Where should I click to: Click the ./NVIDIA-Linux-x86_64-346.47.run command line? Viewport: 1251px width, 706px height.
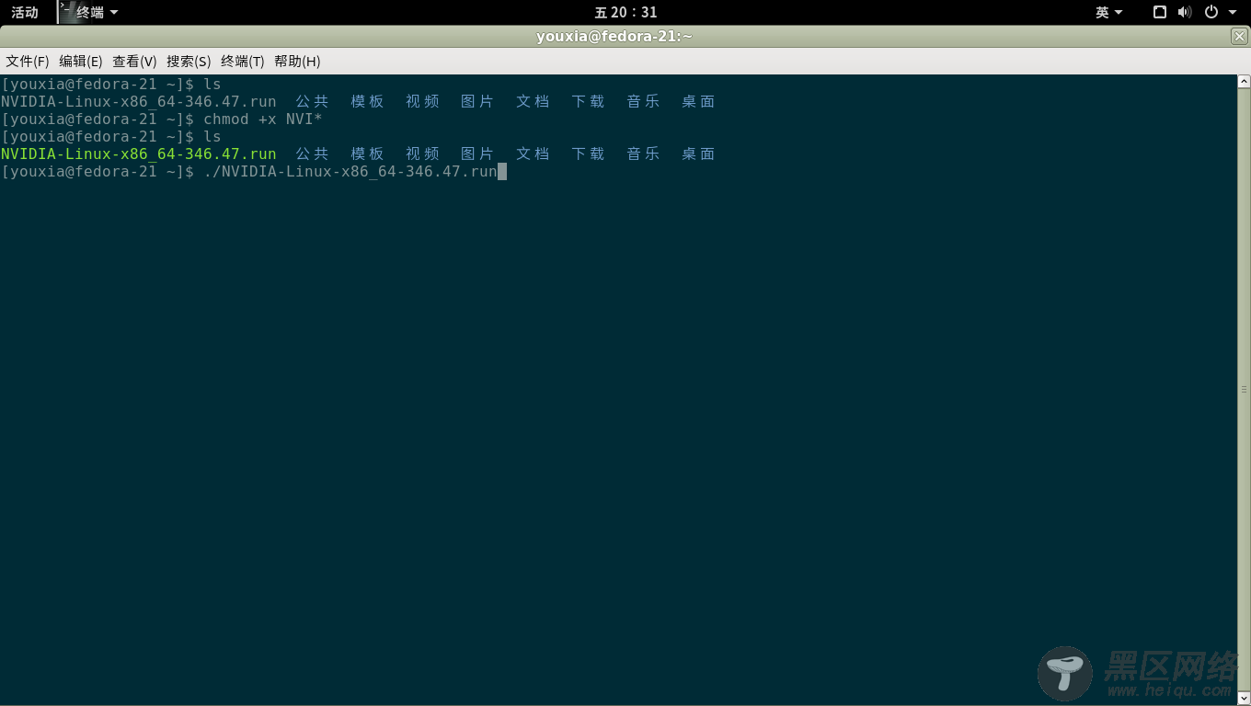[x=350, y=171]
